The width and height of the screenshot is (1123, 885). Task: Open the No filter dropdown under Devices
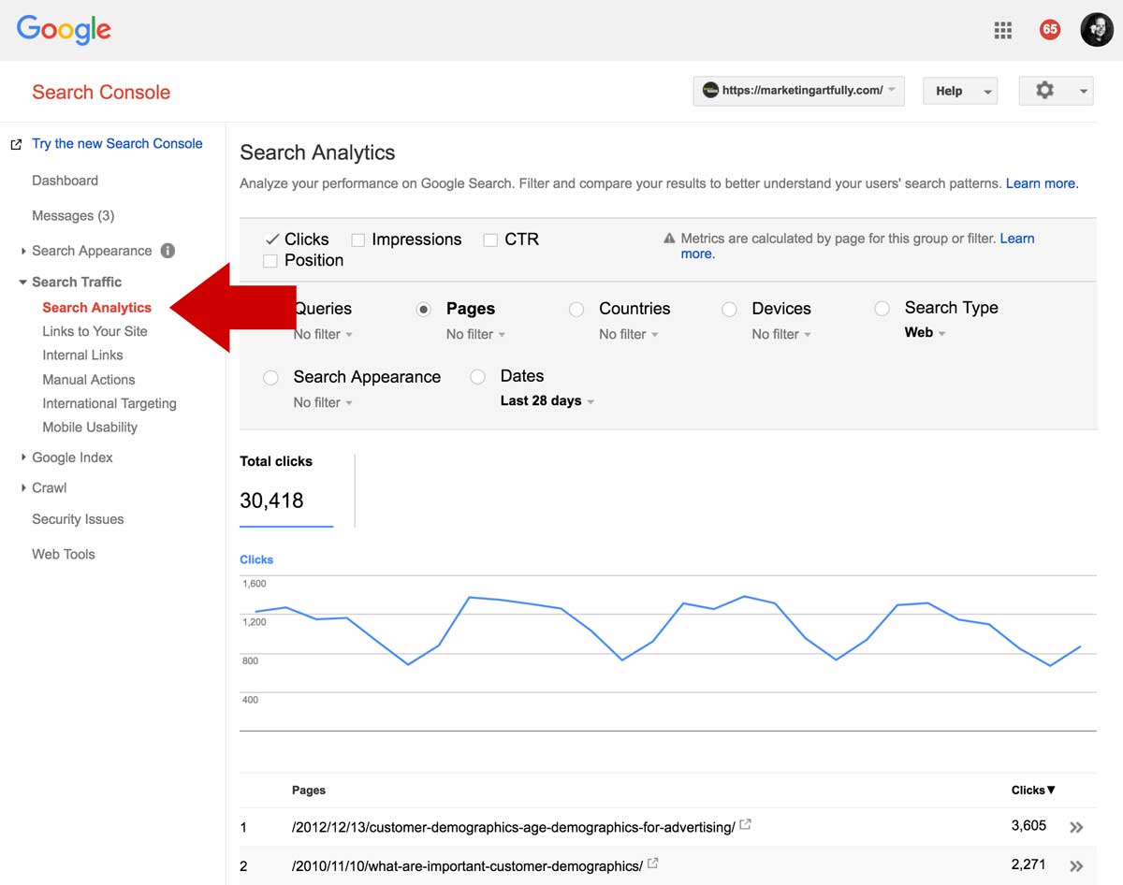(780, 334)
